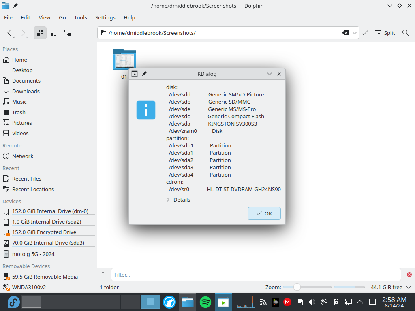Show hidden tray icons arrow
This screenshot has height=311, width=415.
pyautogui.click(x=360, y=302)
